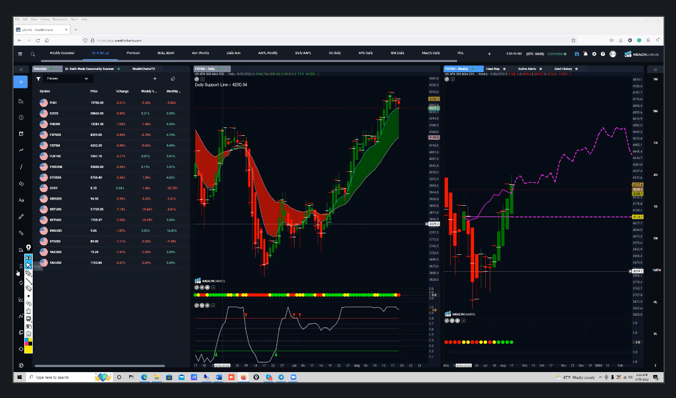Open the notifications bell icon

(x=586, y=54)
